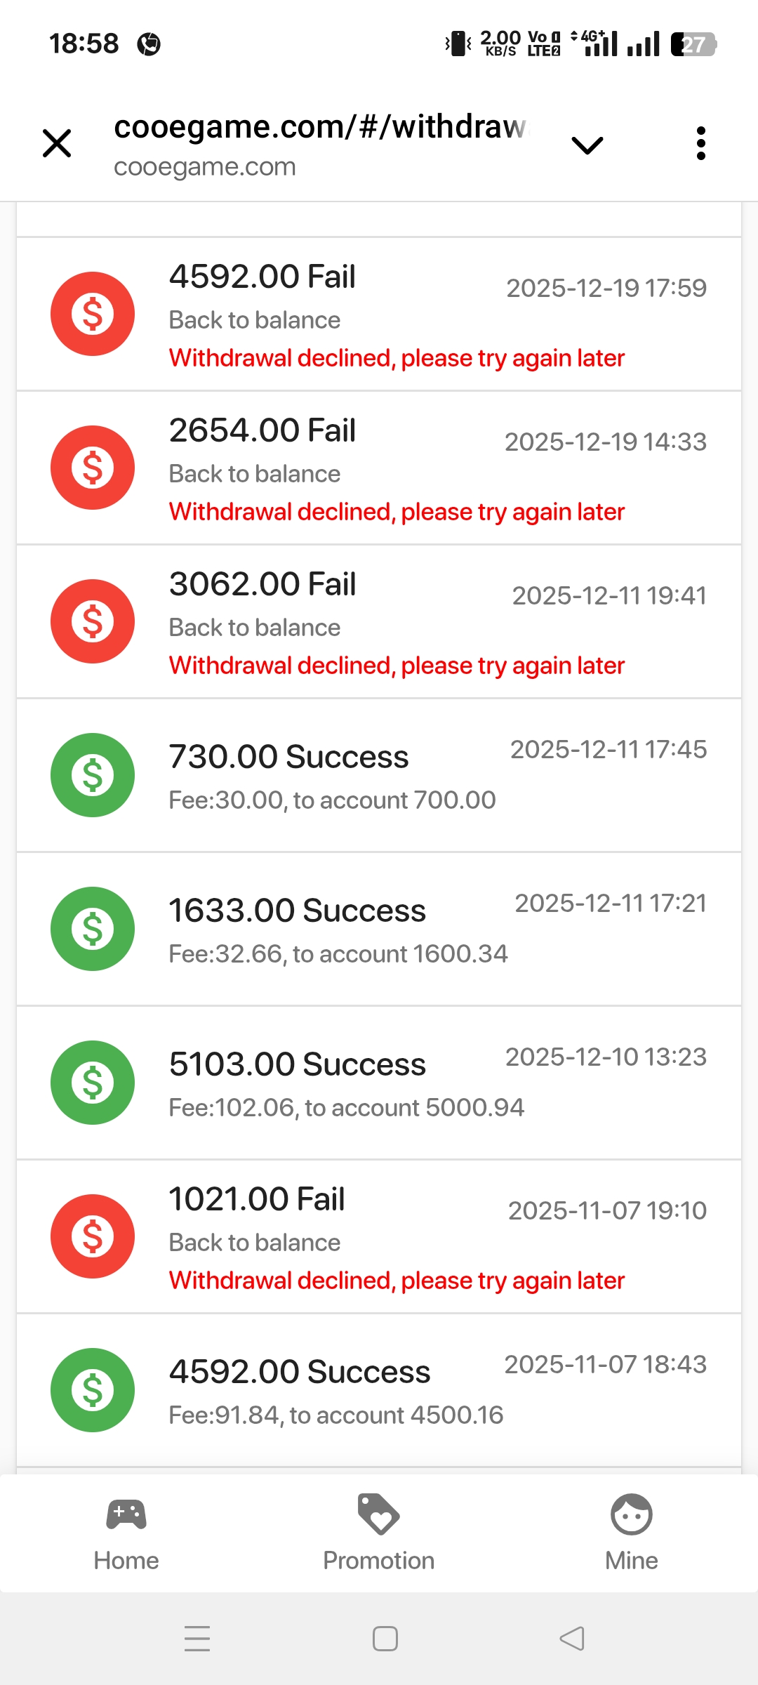Select the 2654.00 Fail decline message
This screenshot has height=1685, width=758.
pyautogui.click(x=397, y=512)
